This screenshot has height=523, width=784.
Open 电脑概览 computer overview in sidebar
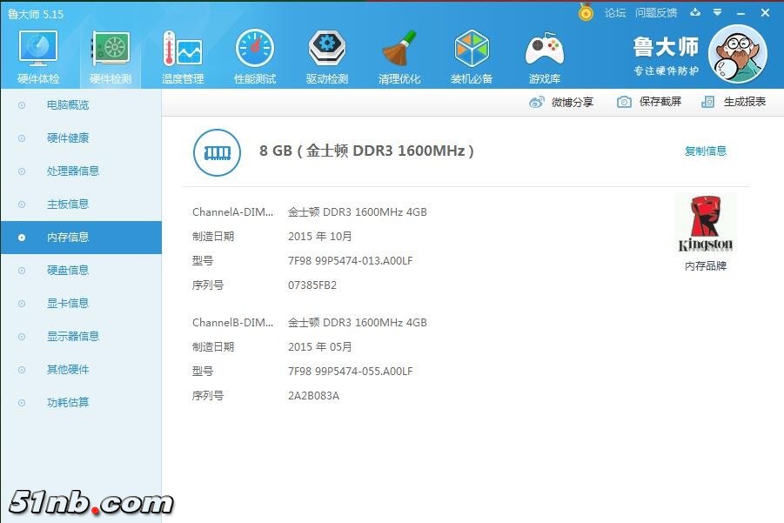click(x=68, y=105)
